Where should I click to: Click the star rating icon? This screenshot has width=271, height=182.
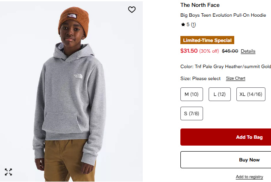coord(183,25)
